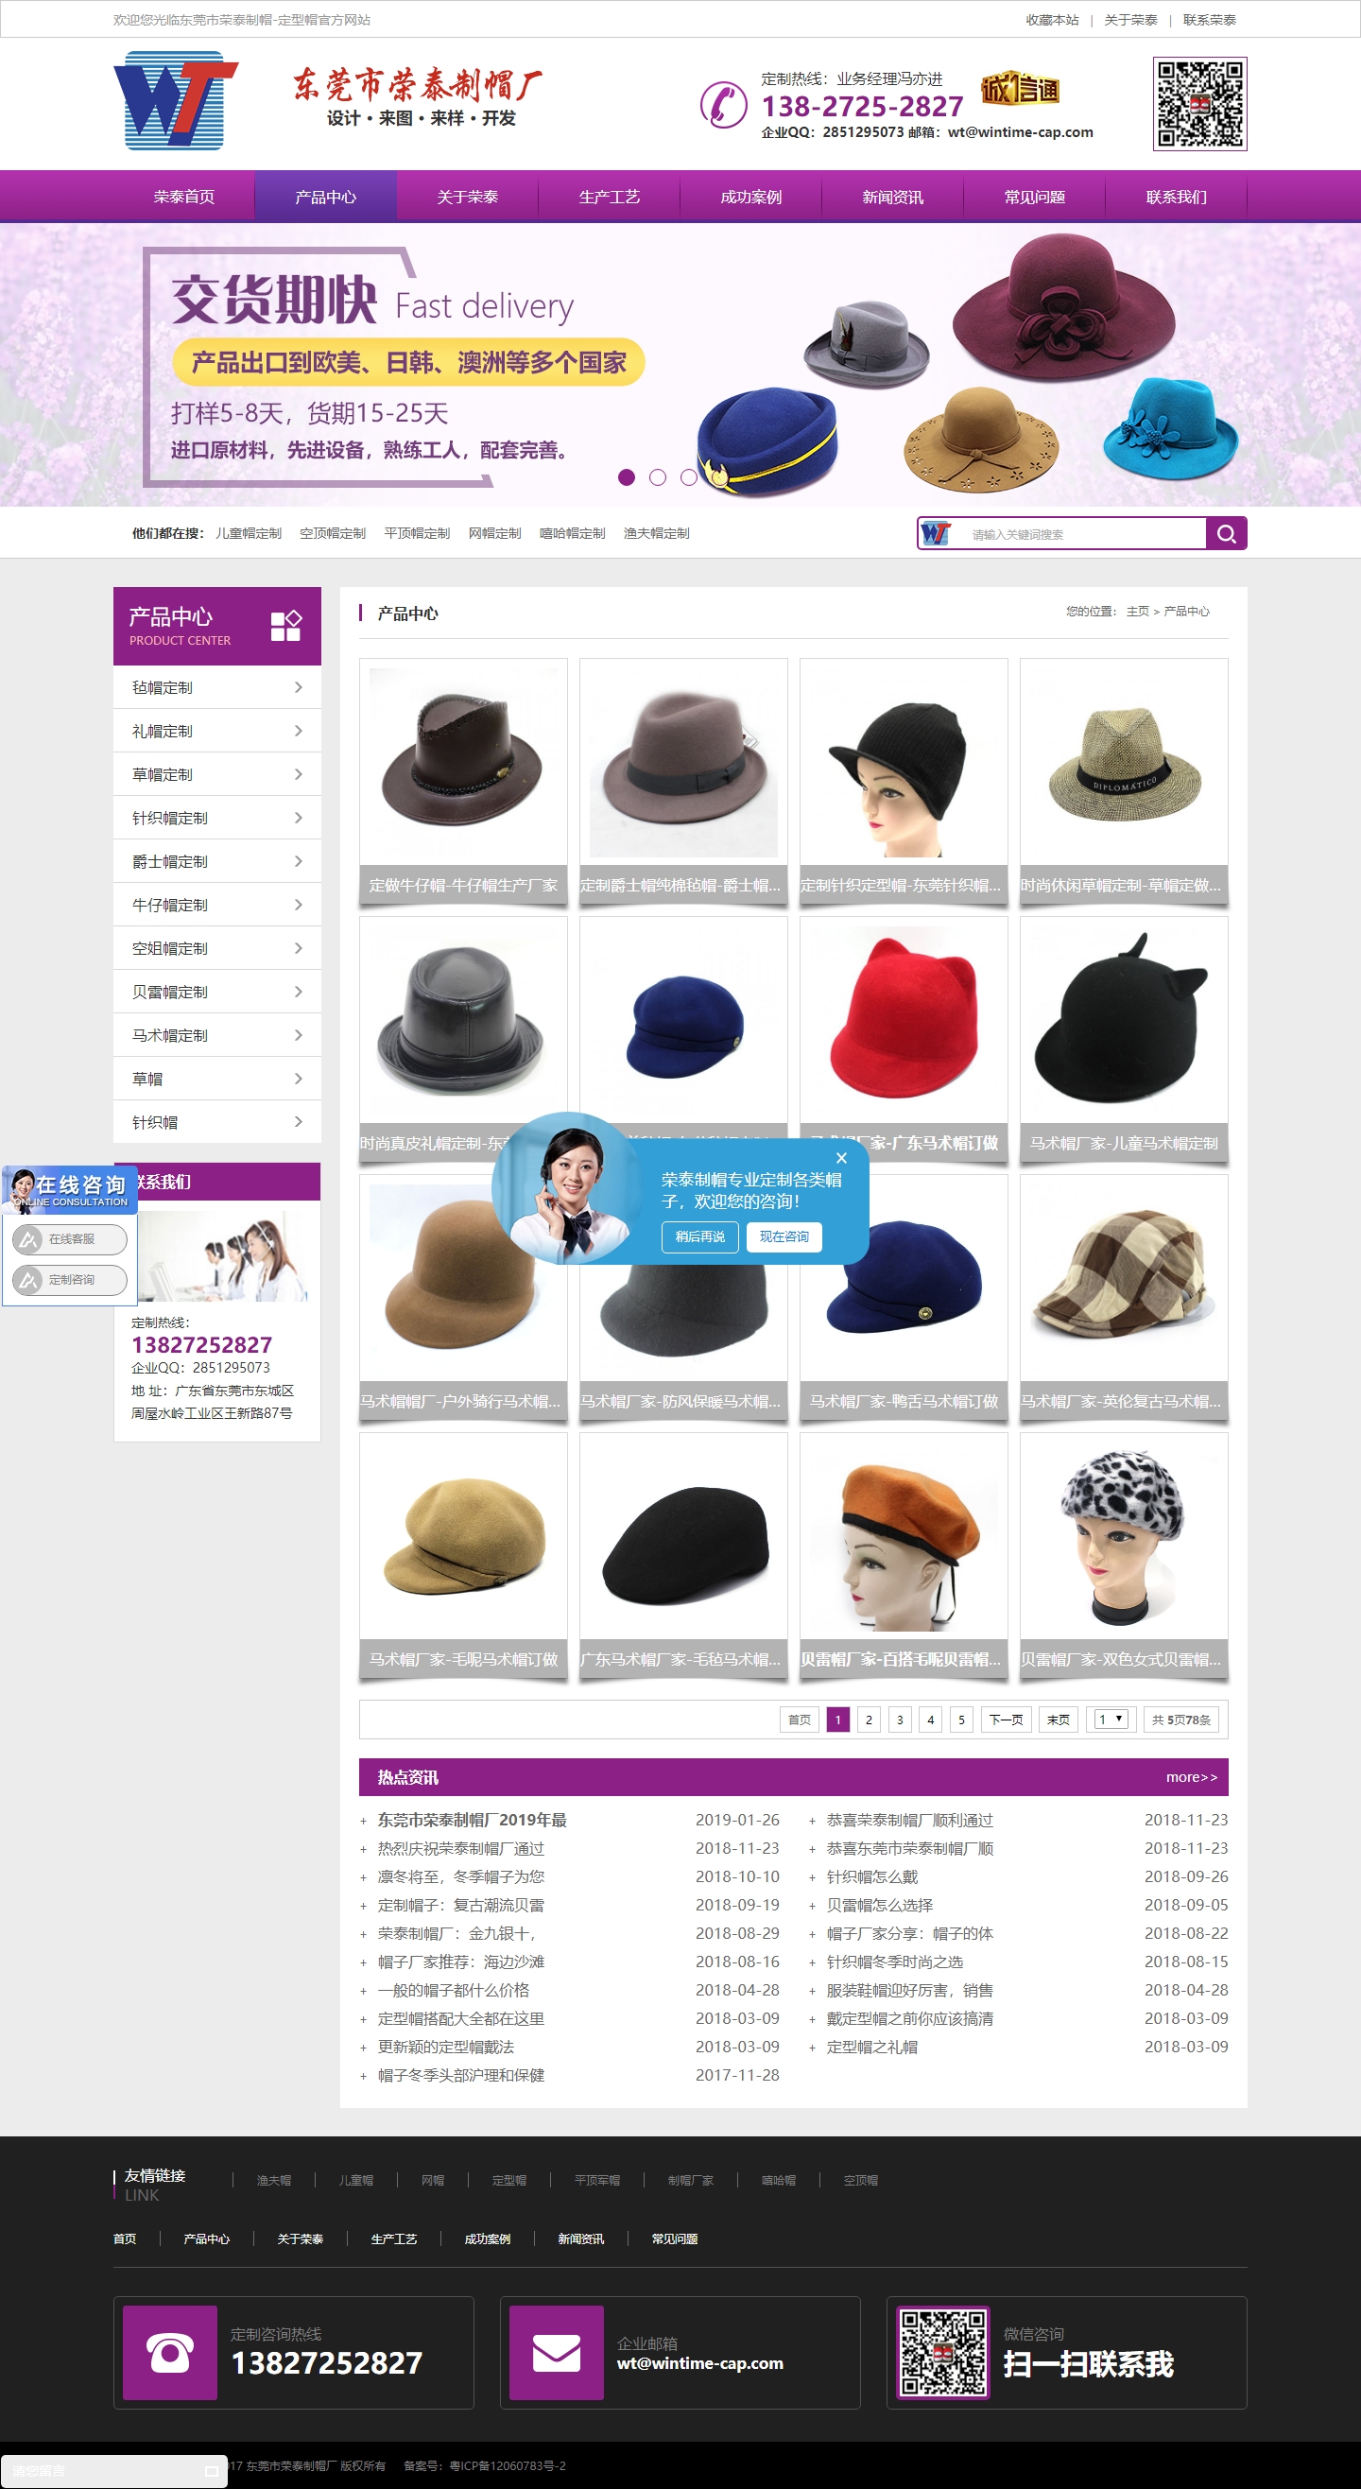Expand the 毡帽定制 category arrow

pyautogui.click(x=298, y=687)
